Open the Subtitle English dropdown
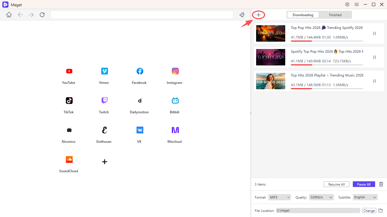Viewport: 387px width, 217px height. [x=365, y=197]
